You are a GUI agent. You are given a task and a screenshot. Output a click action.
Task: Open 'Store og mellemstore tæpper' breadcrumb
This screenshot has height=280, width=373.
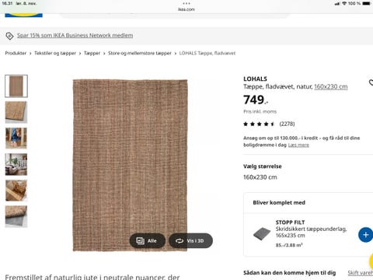140,53
